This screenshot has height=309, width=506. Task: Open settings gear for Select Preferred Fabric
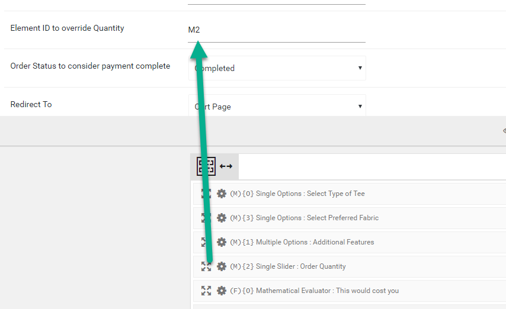tap(222, 218)
